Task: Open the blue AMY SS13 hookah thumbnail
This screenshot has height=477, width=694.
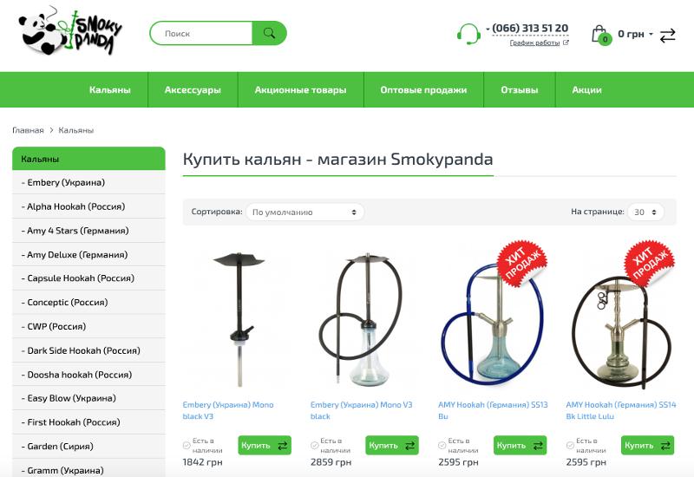Action: 493,316
